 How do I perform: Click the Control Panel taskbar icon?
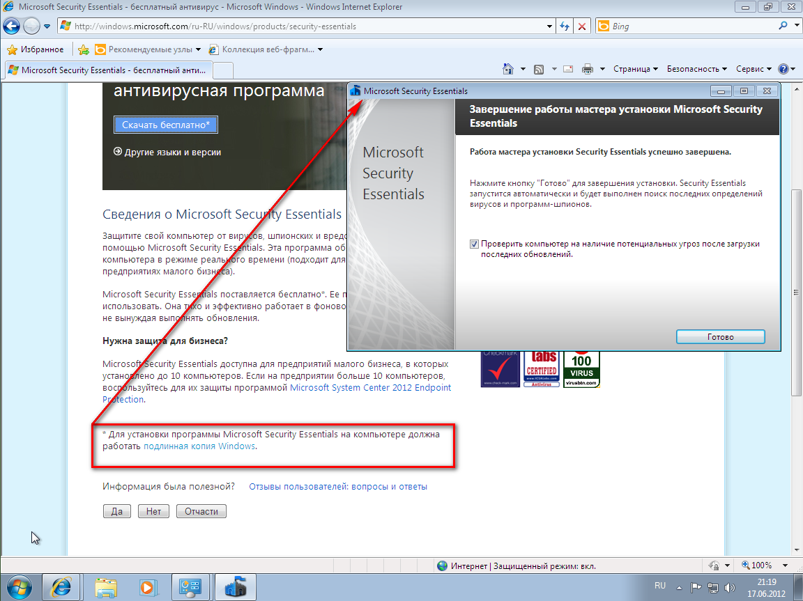(191, 587)
